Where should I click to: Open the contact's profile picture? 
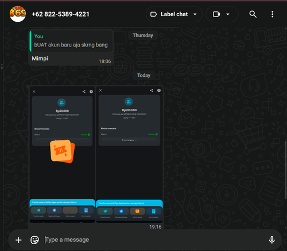pyautogui.click(x=18, y=14)
